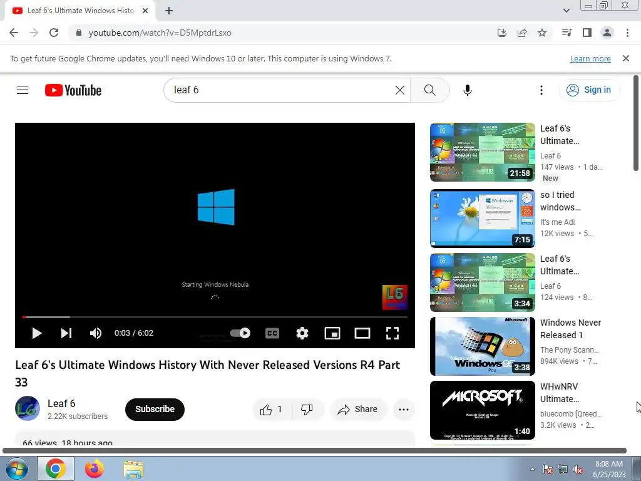
Task: Open Leaf 6 channel name link
Action: [x=61, y=404]
